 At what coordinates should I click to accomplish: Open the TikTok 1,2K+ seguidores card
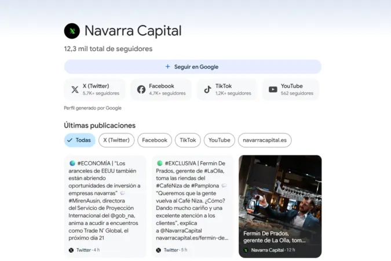click(x=227, y=89)
